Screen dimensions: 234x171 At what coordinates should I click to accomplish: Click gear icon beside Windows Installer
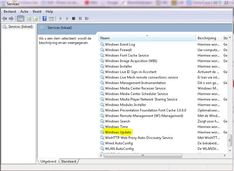[x=102, y=66]
